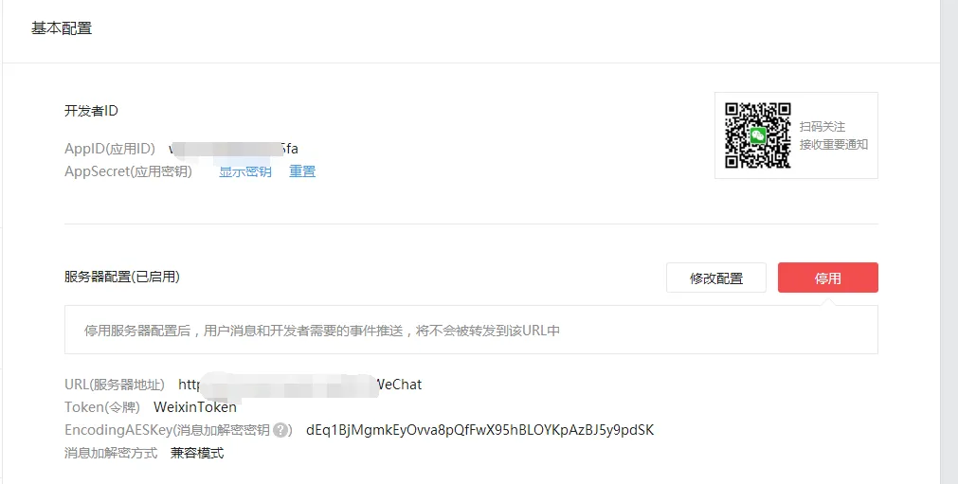This screenshot has width=958, height=484.
Task: Open 修改配置 to modify server configuration
Action: pyautogui.click(x=716, y=278)
